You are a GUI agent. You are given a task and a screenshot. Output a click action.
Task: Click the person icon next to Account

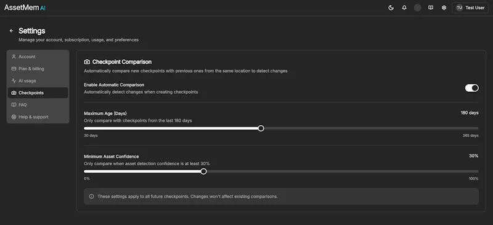14,57
